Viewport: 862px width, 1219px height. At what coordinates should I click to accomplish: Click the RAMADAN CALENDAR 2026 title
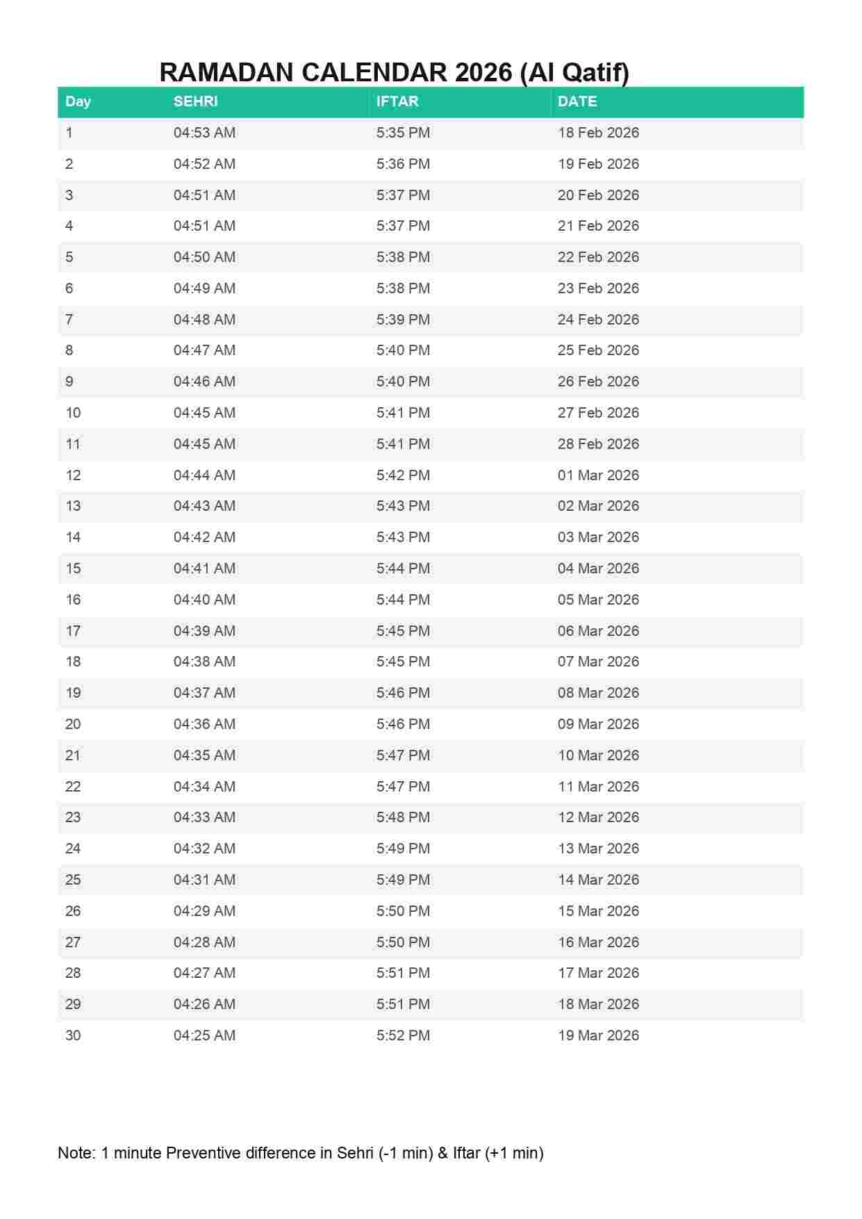(x=394, y=72)
